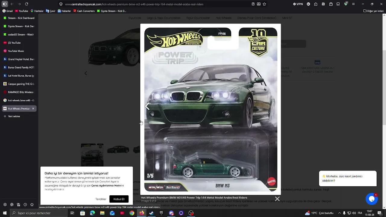The height and width of the screenshot is (217, 386).
Task: Switch to Bursa Grand Family Hotel tab
Action: click(19, 68)
